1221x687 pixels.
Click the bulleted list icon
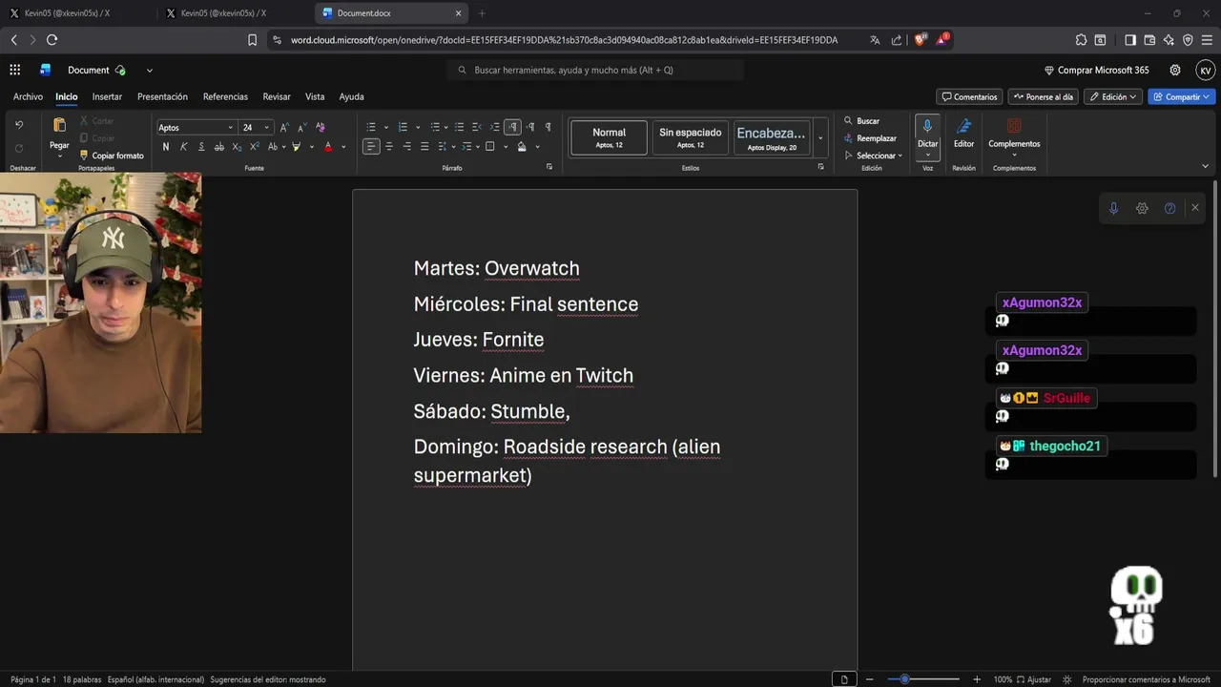[x=371, y=127]
